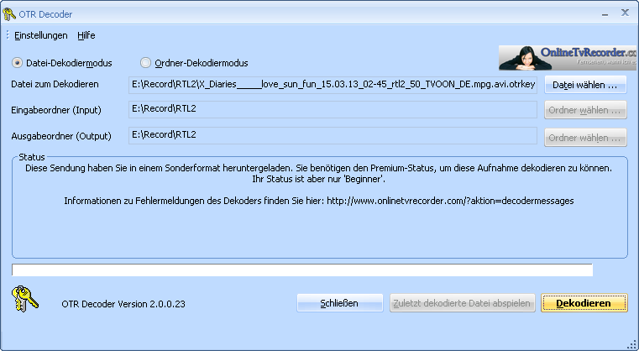Click the window resize grip corner

631,343
